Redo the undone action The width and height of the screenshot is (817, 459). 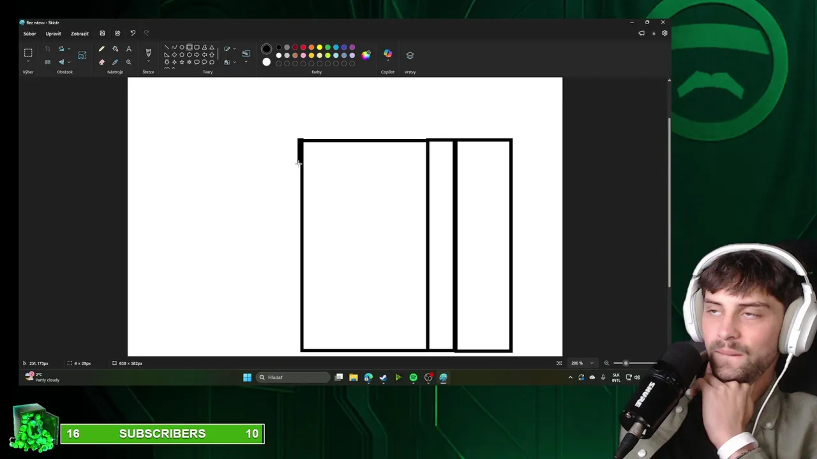(x=146, y=33)
